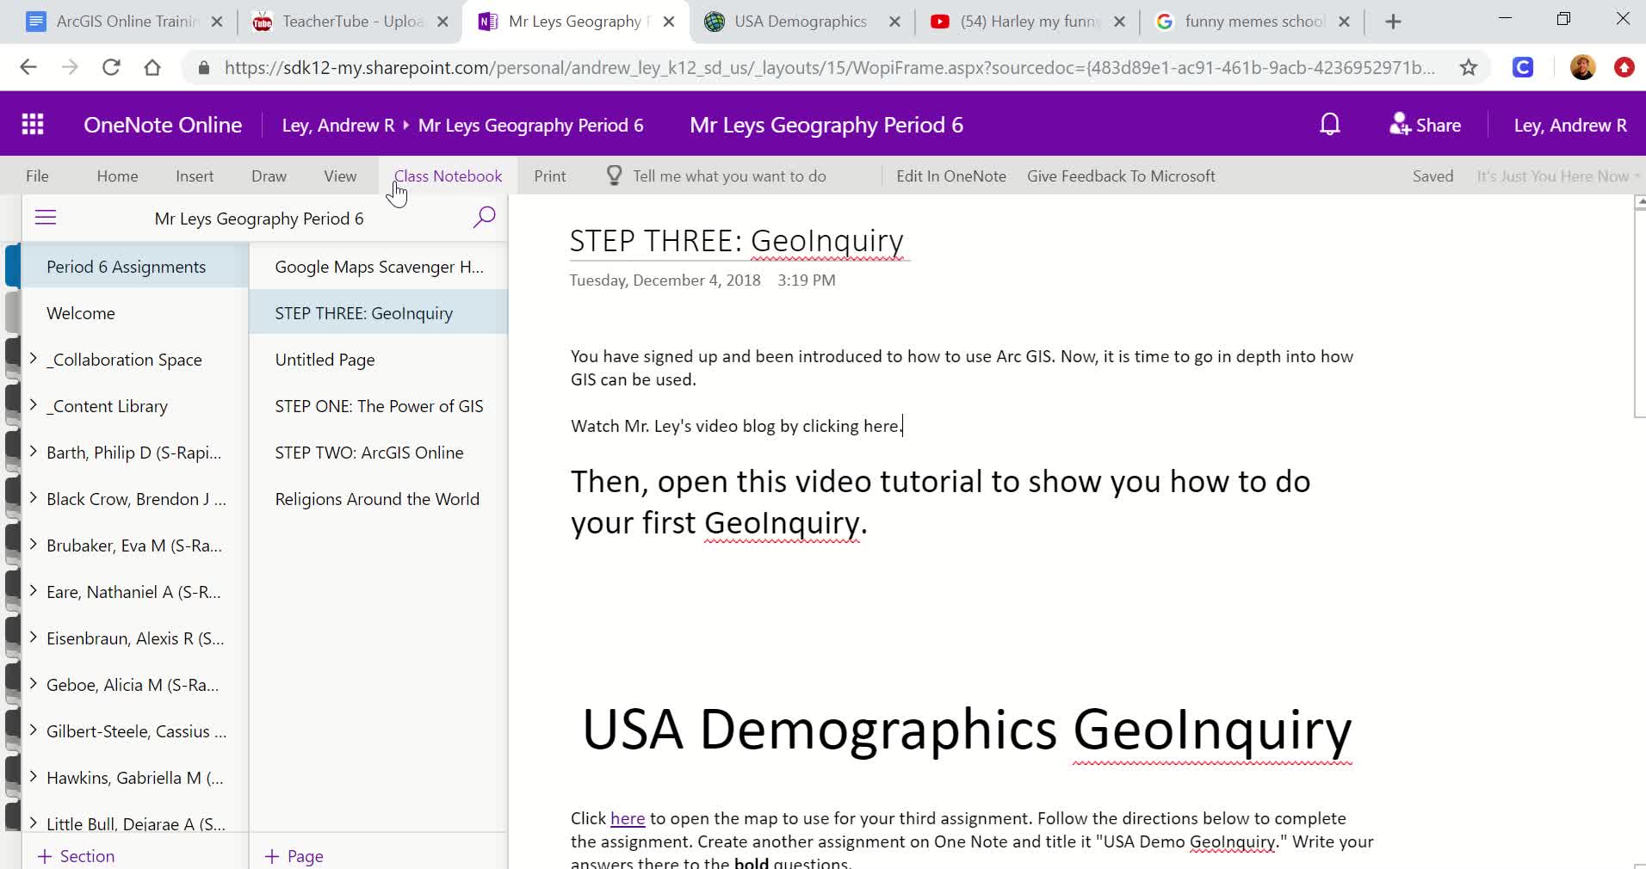Expand Hawkins, Gabriella M section
Image resolution: width=1646 pixels, height=869 pixels.
click(x=33, y=777)
